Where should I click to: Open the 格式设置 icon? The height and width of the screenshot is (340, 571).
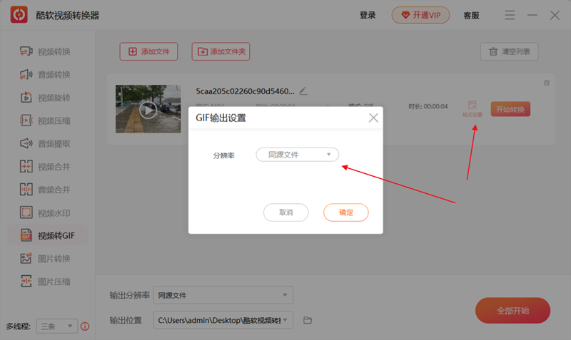coord(473,108)
